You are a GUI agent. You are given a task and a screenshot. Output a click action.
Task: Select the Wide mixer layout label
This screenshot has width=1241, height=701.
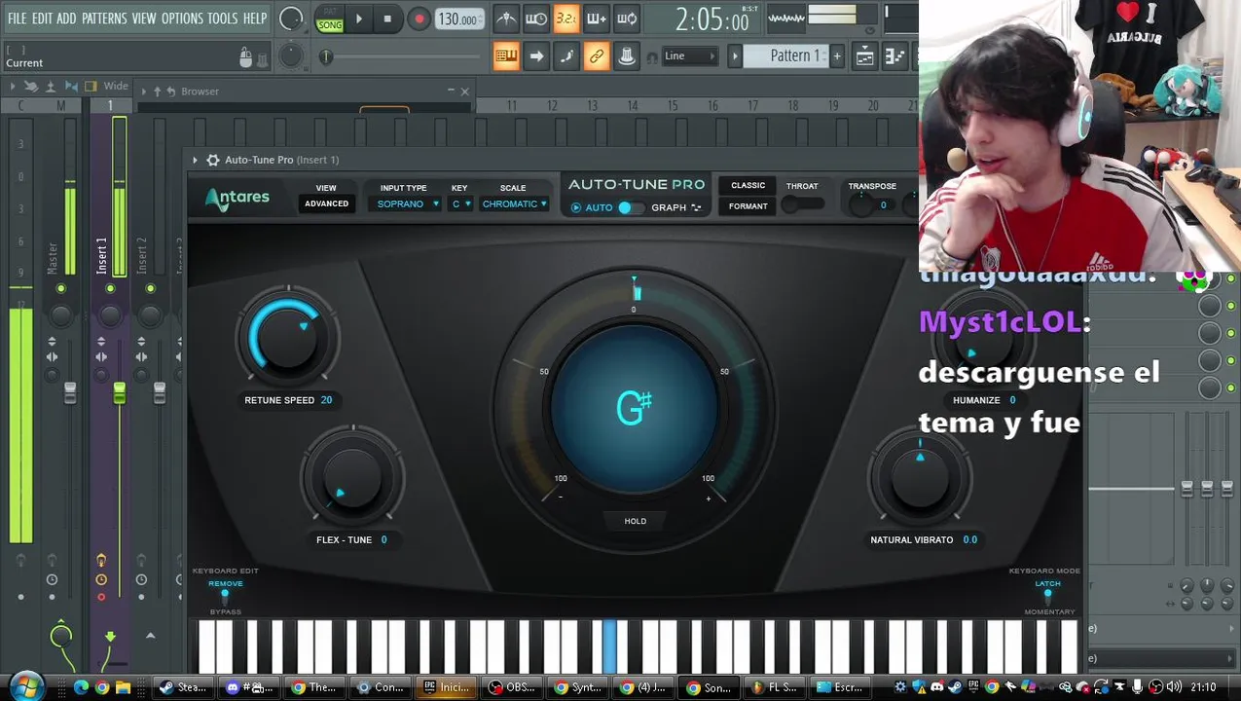click(x=116, y=87)
